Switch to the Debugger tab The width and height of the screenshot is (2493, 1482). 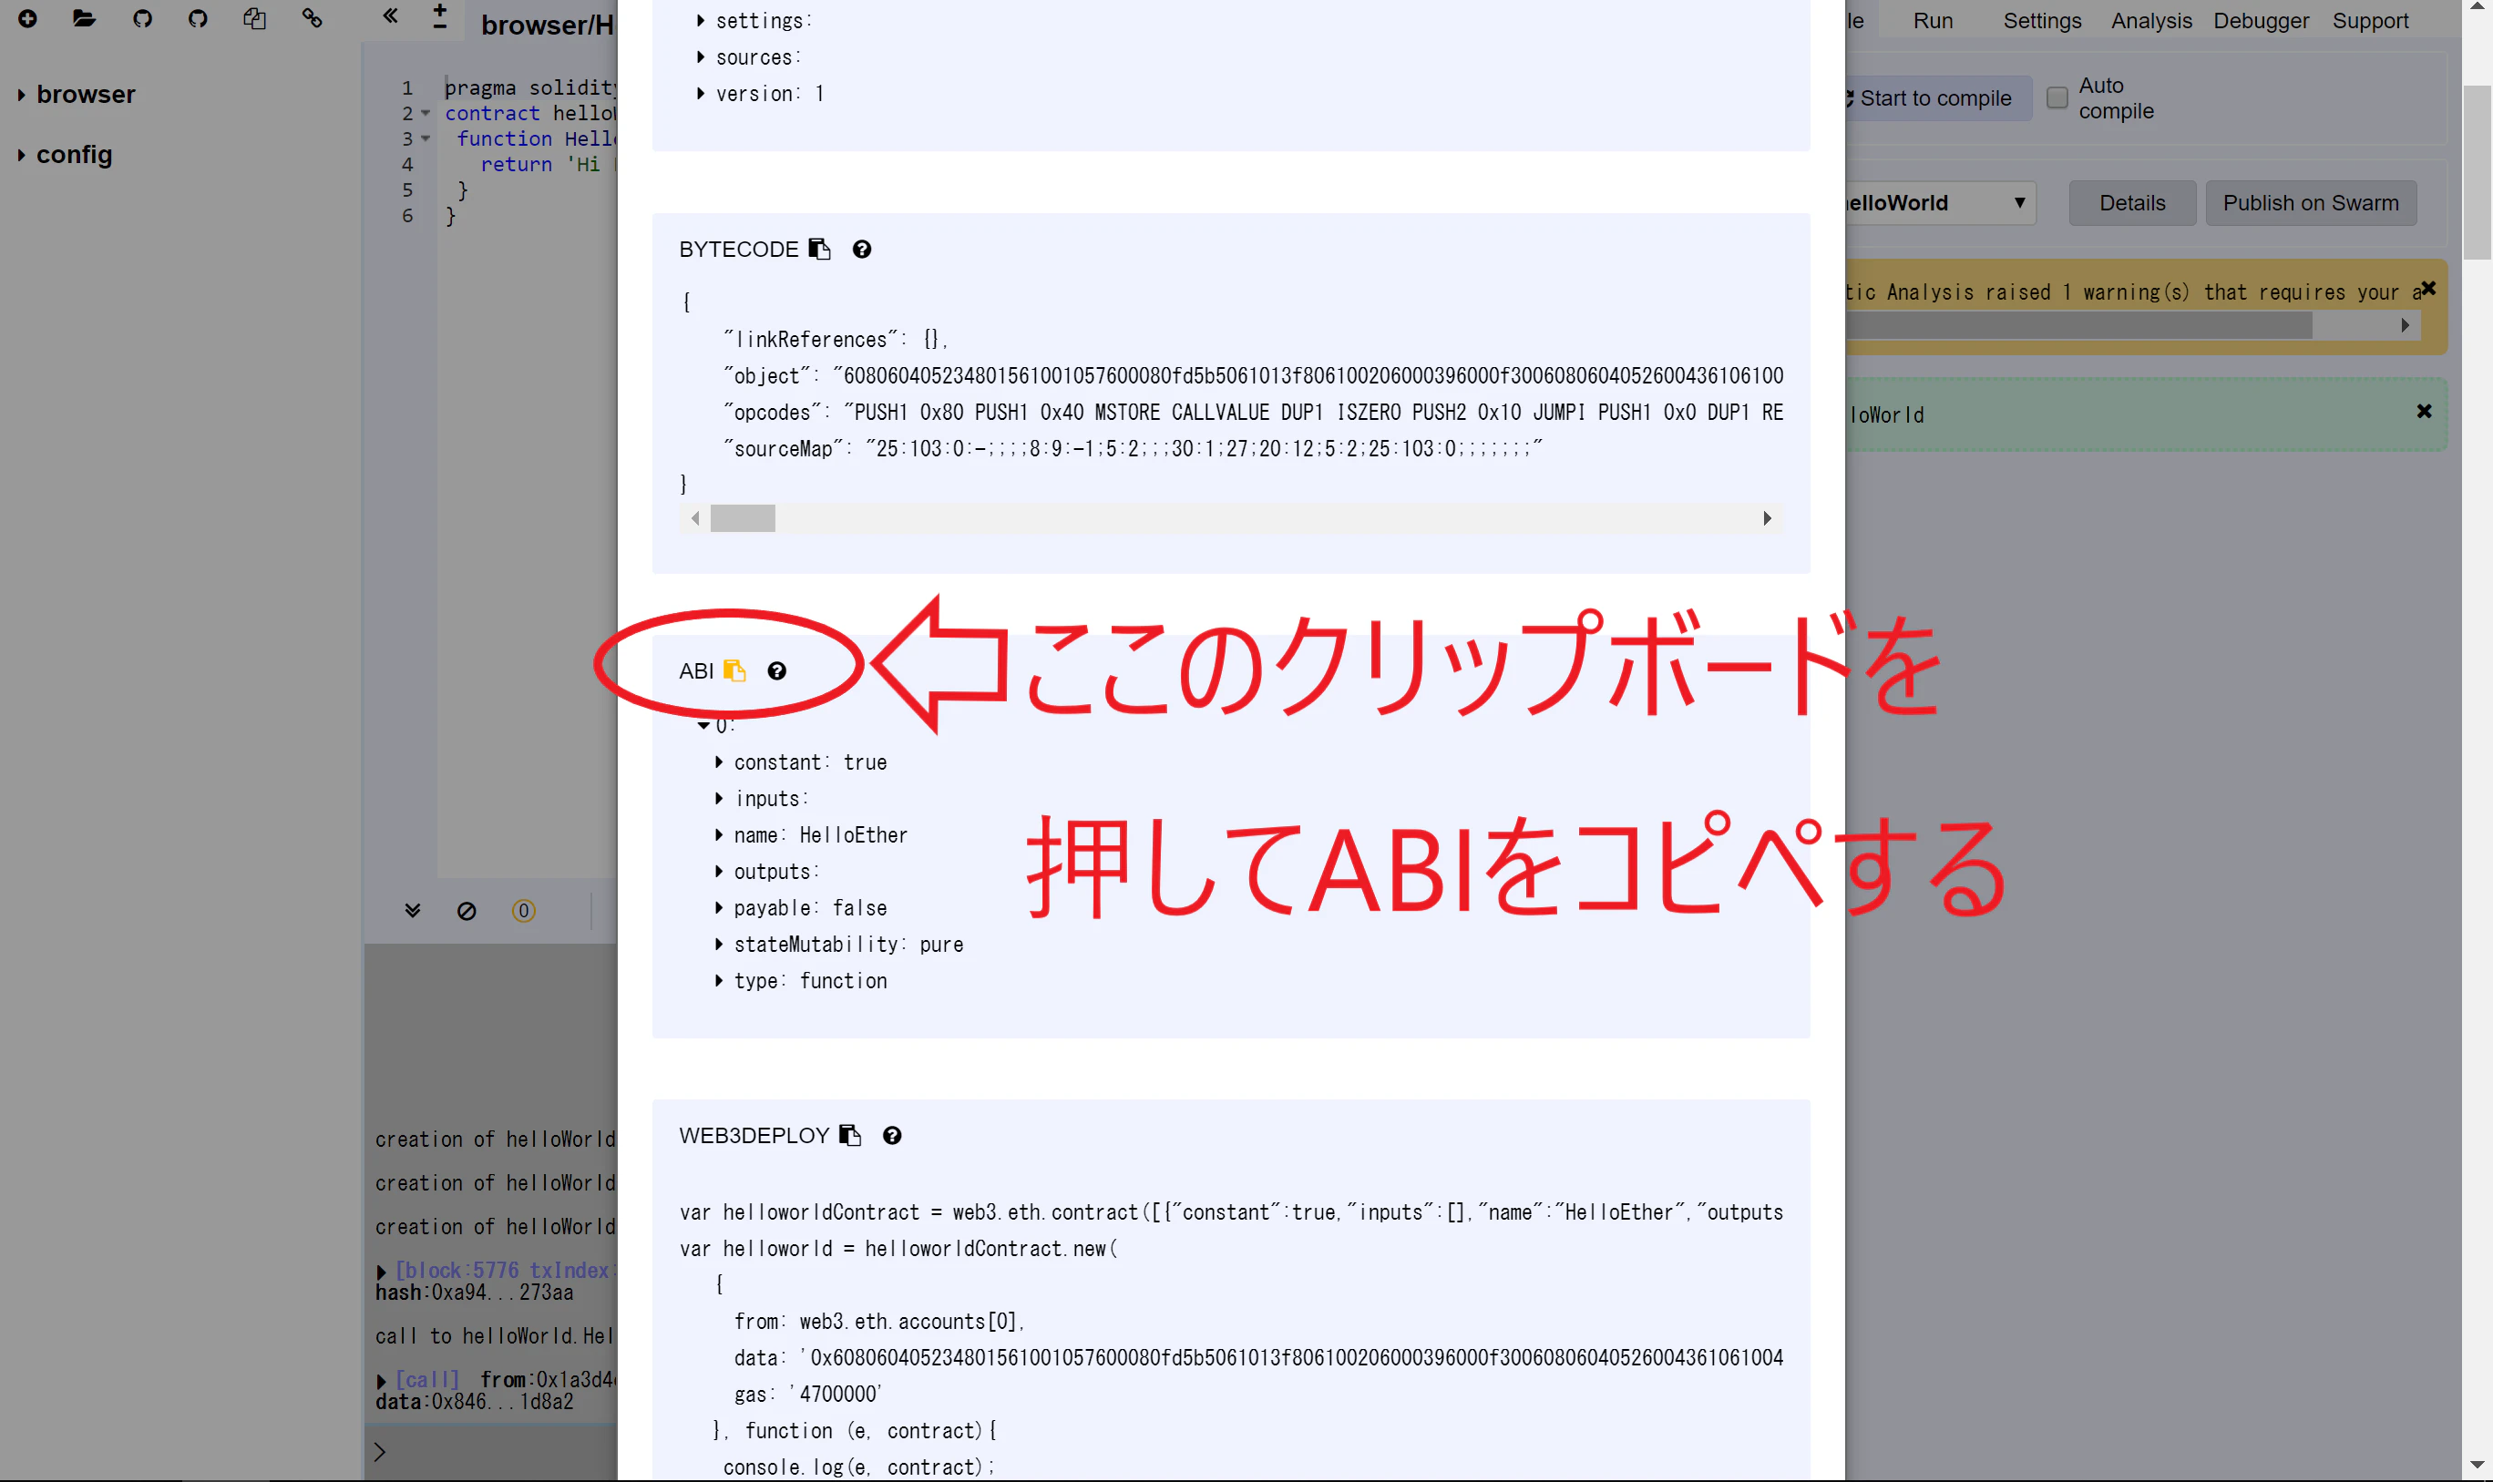point(2262,20)
